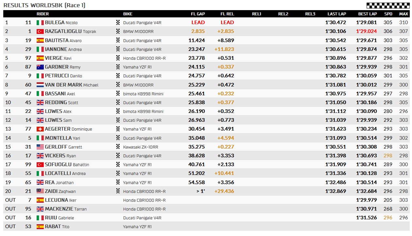The image size is (412, 236).
Task: Click the red best lap 1'29.024
Action: 367,31
